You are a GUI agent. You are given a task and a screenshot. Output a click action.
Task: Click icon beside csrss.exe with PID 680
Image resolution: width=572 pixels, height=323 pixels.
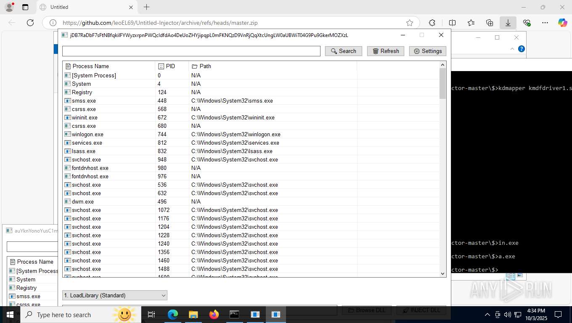coord(67,126)
